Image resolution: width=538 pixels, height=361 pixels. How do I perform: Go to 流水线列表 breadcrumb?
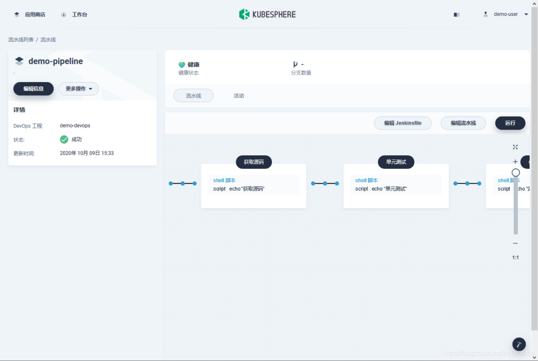[21, 39]
